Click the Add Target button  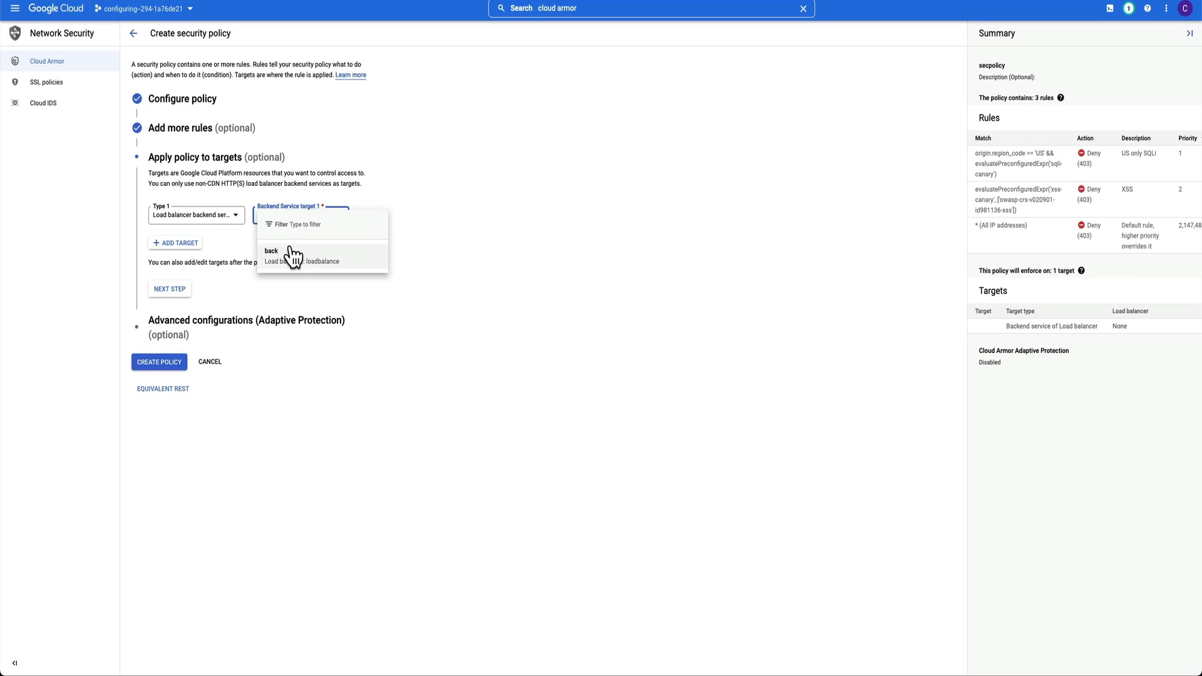(175, 243)
